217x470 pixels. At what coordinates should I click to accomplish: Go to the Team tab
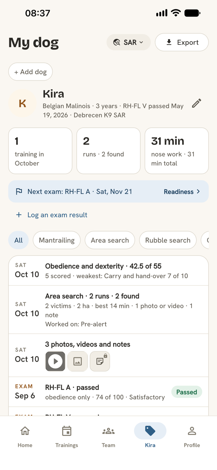109,436
